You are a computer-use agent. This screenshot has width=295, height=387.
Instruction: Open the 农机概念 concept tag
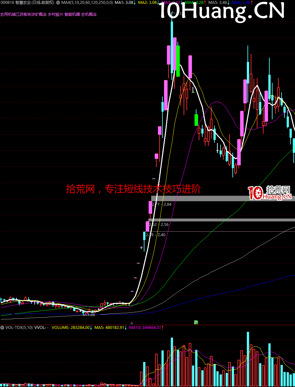click(89, 14)
